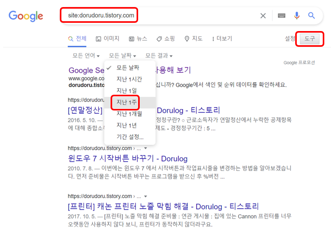Image resolution: width=331 pixels, height=239 pixels.
Task: Switch to the 지도 tab
Action: coord(193,39)
